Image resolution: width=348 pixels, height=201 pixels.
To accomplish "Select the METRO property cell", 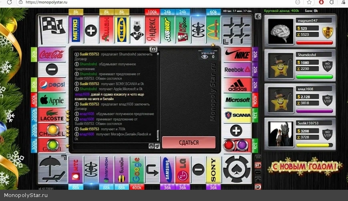I will click(75, 30).
